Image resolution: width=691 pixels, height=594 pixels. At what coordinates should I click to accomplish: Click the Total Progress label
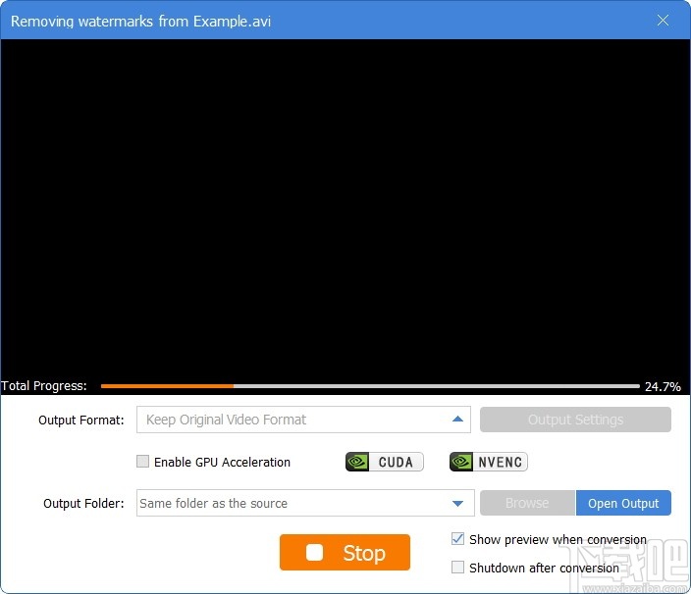[x=44, y=386]
